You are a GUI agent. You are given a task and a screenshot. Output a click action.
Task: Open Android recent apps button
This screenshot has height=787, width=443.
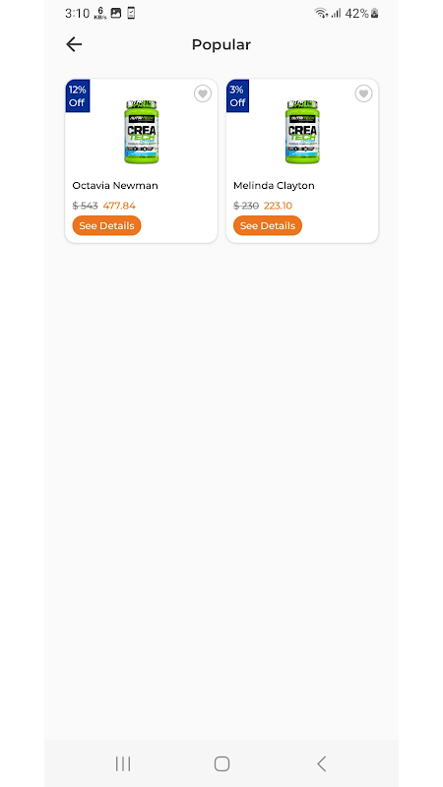[x=123, y=764]
